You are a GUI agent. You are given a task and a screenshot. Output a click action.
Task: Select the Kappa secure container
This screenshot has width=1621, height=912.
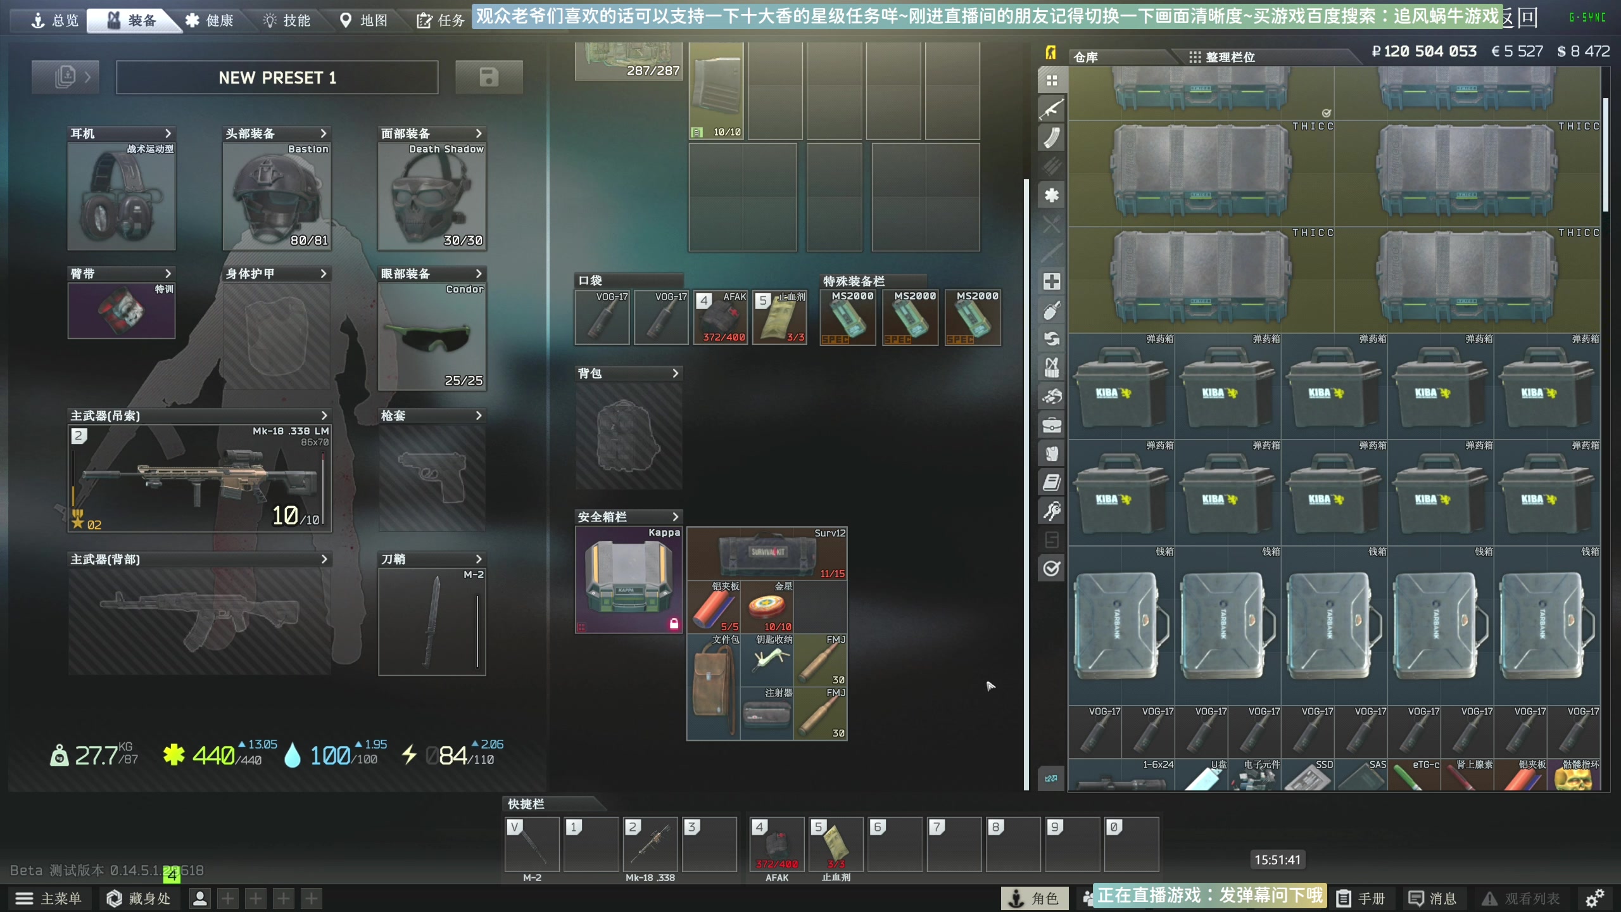(629, 579)
